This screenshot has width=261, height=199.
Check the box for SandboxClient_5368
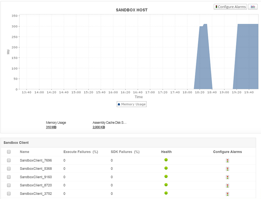(x=9, y=169)
